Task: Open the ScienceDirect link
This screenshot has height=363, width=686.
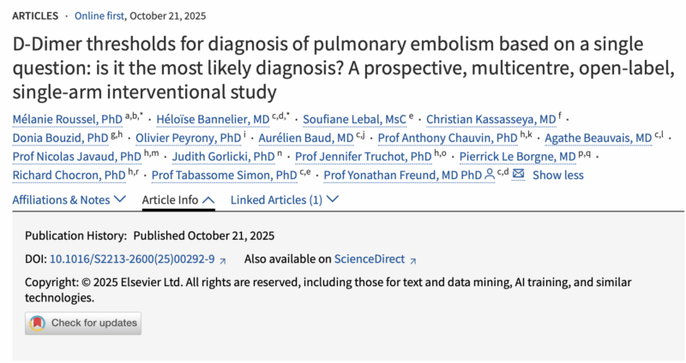Action: point(370,259)
